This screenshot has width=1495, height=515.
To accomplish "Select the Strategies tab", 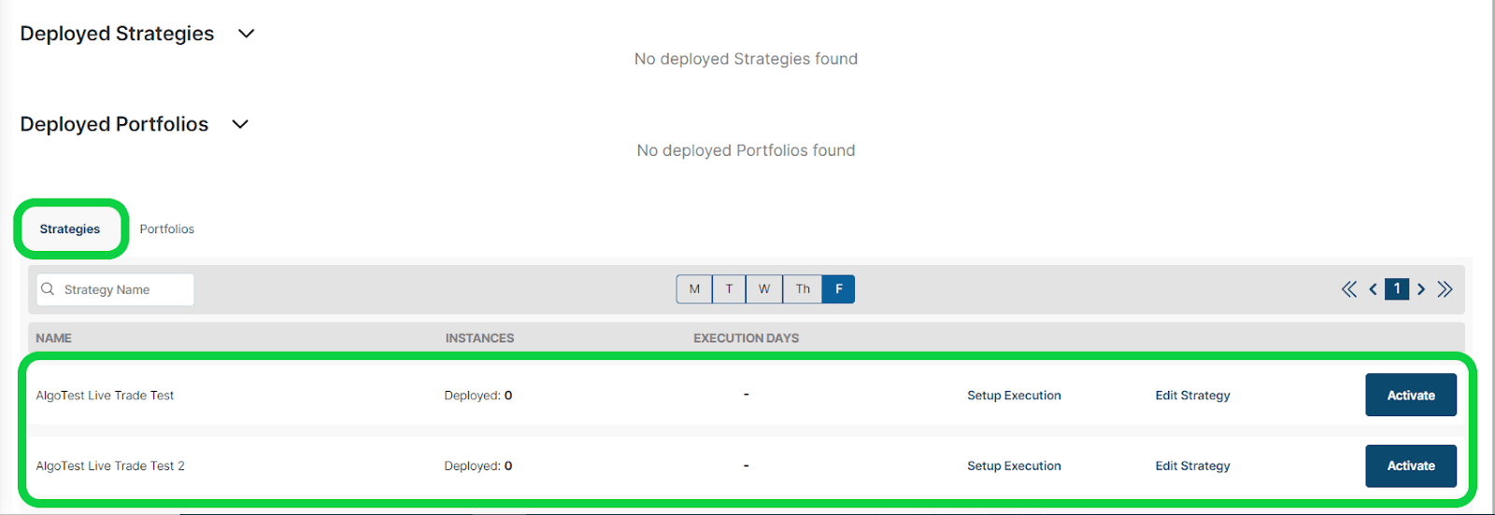I will coord(70,229).
